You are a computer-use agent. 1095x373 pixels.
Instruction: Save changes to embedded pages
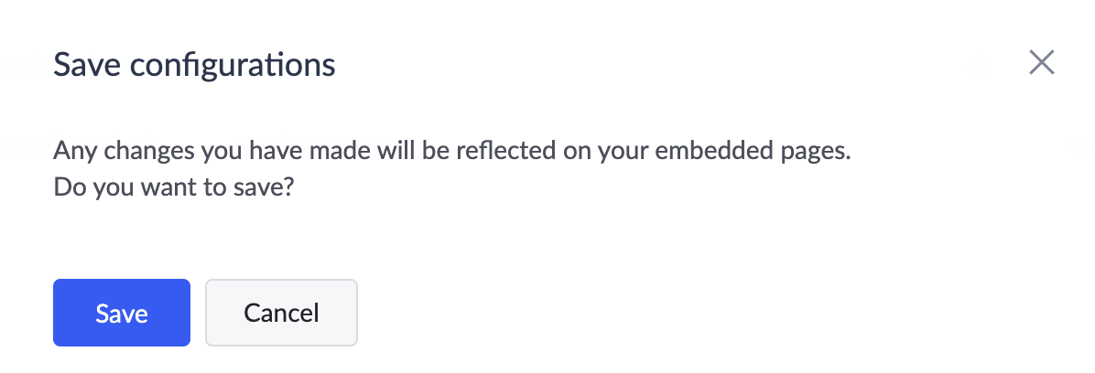[x=121, y=313]
